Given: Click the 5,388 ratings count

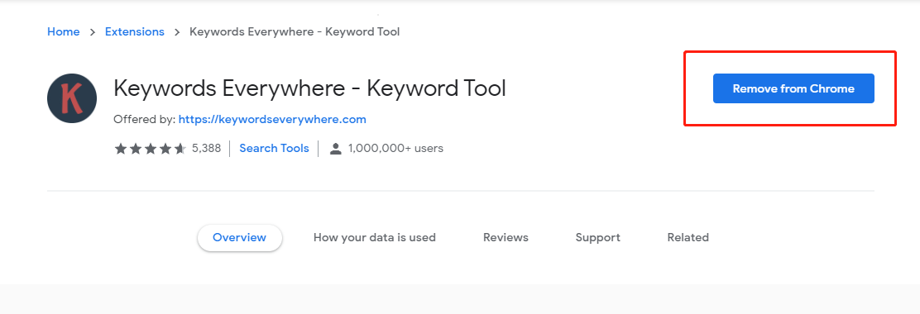Looking at the screenshot, I should click(x=207, y=148).
